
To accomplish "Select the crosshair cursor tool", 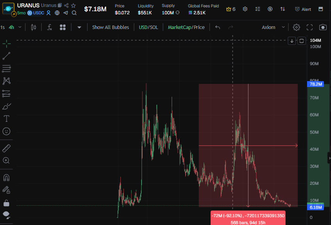I will point(7,44).
